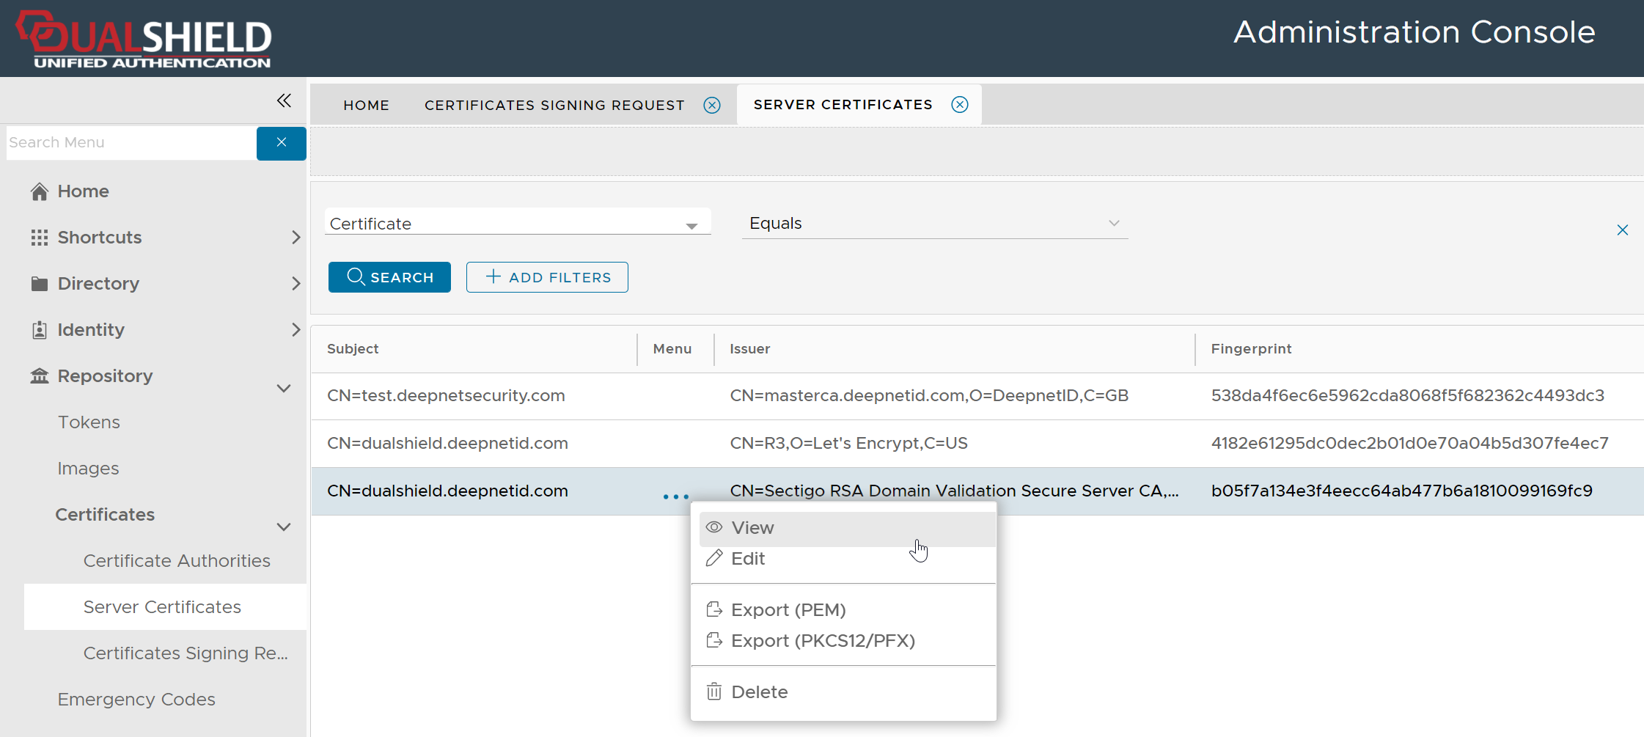Image resolution: width=1644 pixels, height=737 pixels.
Task: Open the Equals operator dropdown
Action: pyautogui.click(x=933, y=224)
